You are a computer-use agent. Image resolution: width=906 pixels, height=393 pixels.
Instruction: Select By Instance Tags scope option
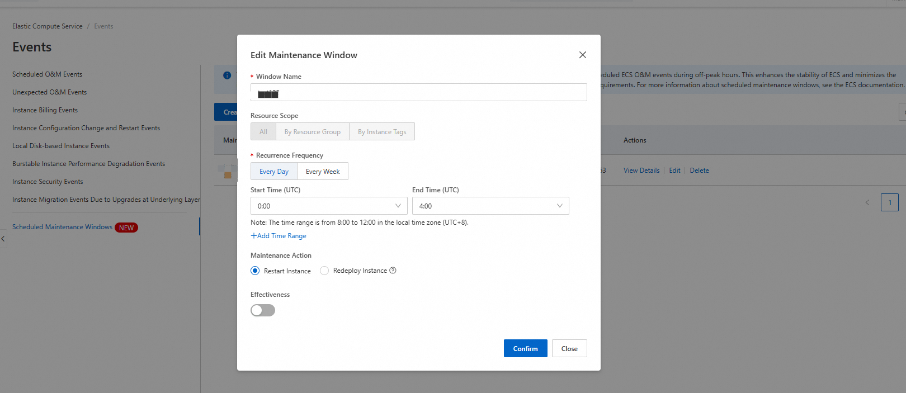pyautogui.click(x=382, y=132)
